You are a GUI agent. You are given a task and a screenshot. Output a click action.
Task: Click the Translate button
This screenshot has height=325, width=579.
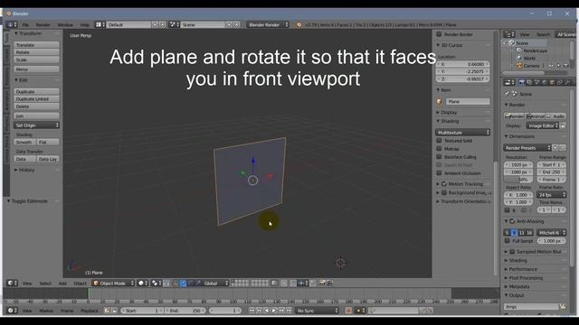point(36,45)
